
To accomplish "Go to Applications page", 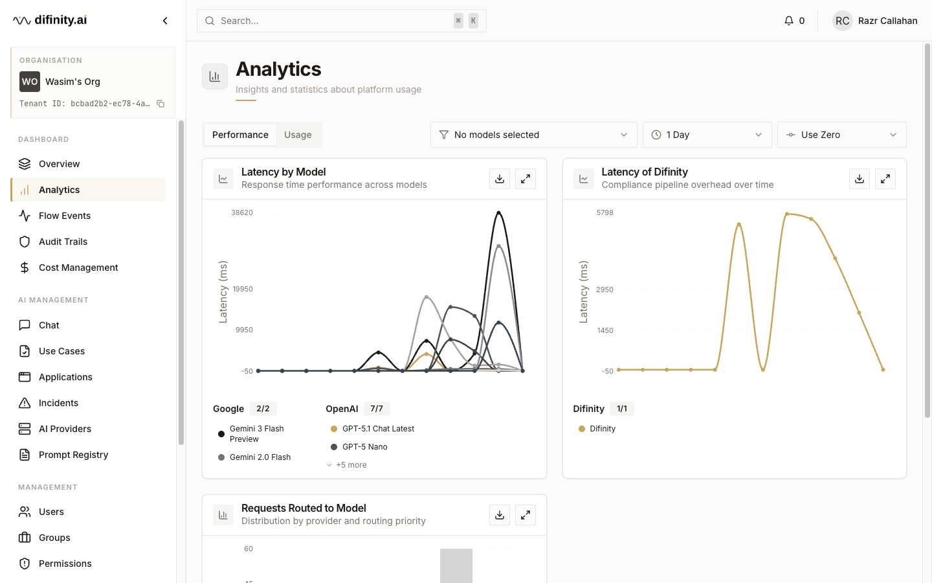I will (88, 377).
